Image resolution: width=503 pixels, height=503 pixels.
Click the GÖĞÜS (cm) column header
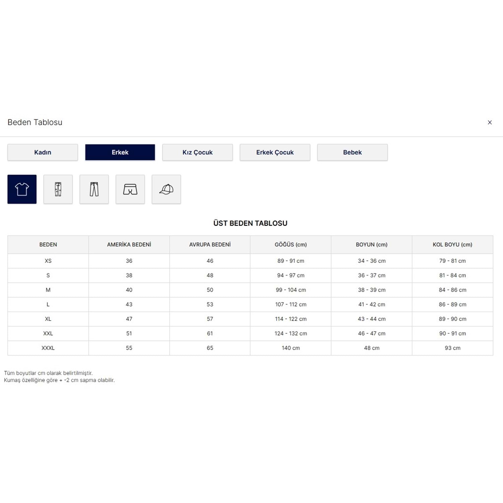[x=291, y=244]
